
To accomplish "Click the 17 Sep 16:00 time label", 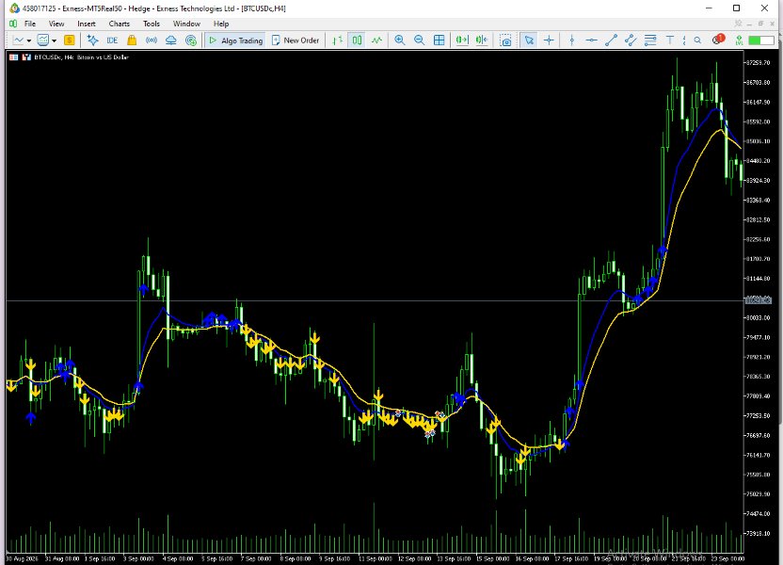I will [571, 558].
